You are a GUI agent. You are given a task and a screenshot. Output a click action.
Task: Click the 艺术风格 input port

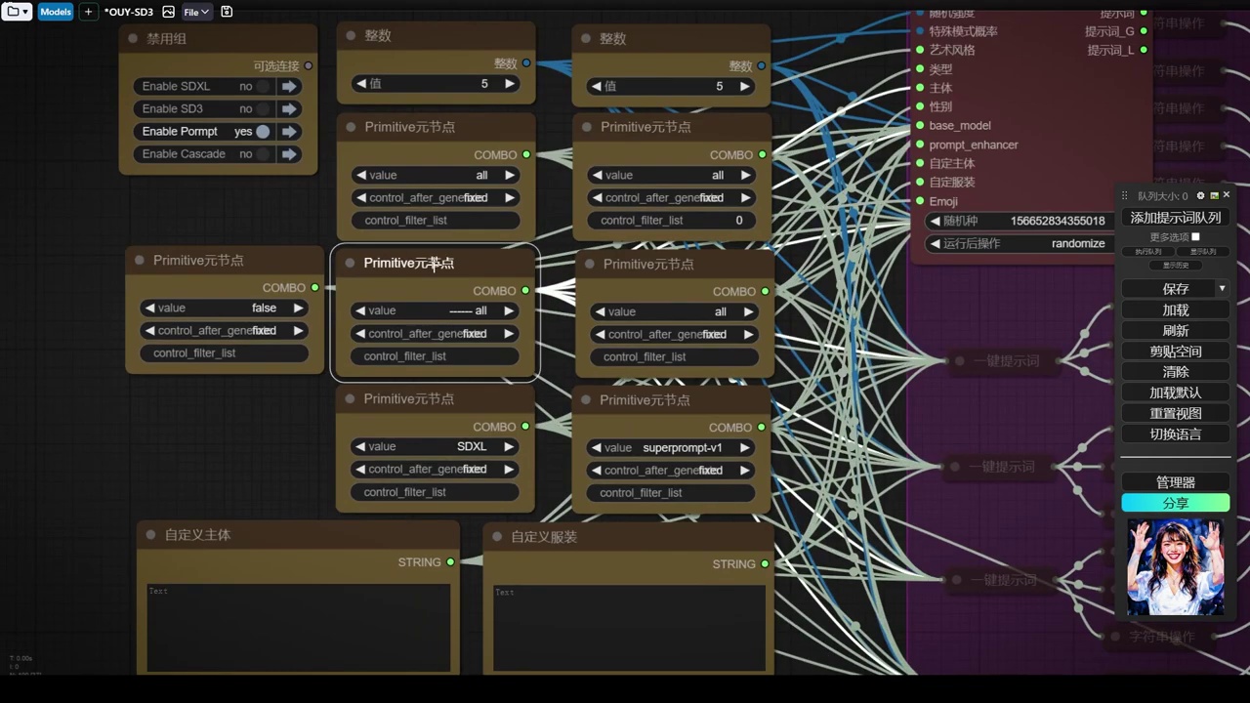point(920,50)
